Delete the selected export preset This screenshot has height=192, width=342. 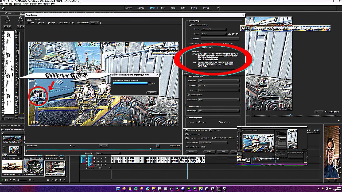click(x=237, y=34)
